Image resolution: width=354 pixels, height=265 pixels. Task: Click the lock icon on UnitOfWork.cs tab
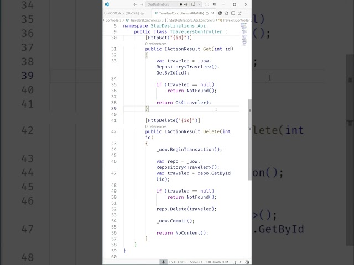click(x=142, y=13)
